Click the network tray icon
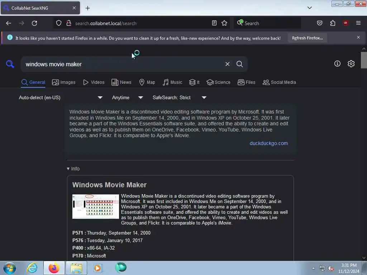 [322, 269]
